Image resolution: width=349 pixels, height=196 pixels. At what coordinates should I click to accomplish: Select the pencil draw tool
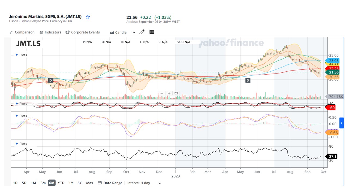click(x=142, y=32)
